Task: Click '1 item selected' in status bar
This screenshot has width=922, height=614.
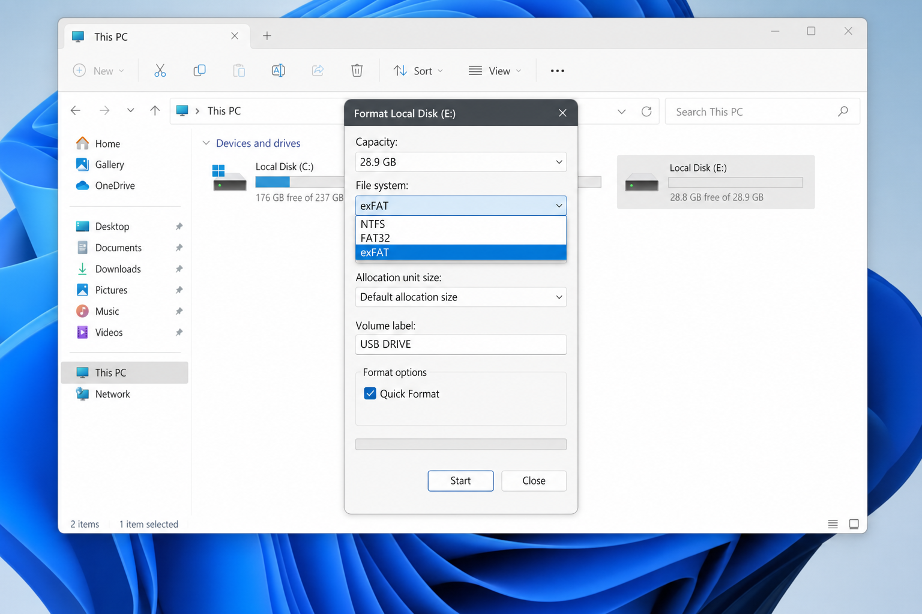Action: coord(148,524)
